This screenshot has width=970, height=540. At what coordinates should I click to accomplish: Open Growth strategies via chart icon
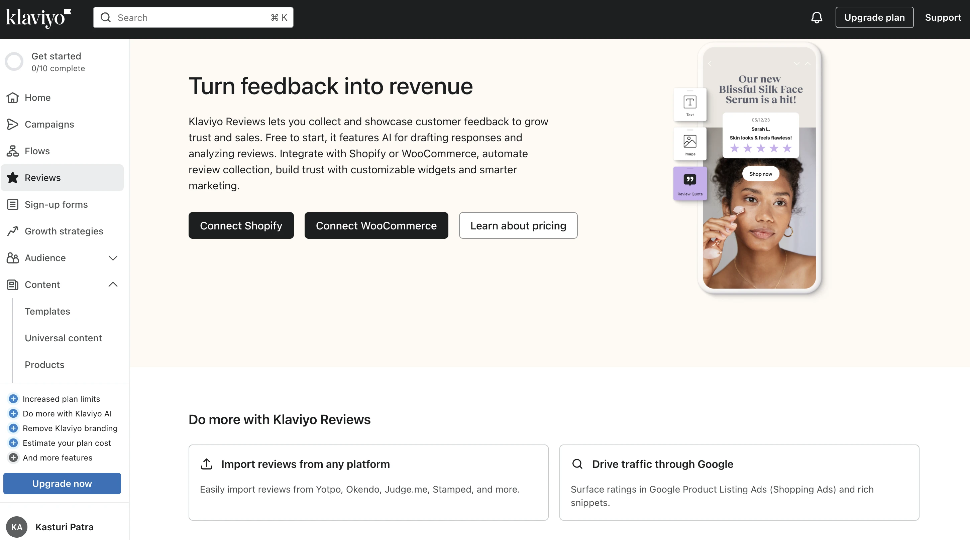[x=13, y=231]
